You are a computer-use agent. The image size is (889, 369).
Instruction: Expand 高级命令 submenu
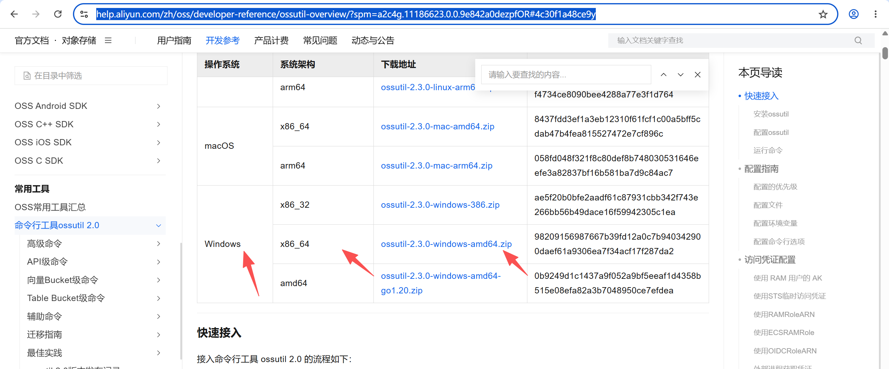(x=158, y=244)
